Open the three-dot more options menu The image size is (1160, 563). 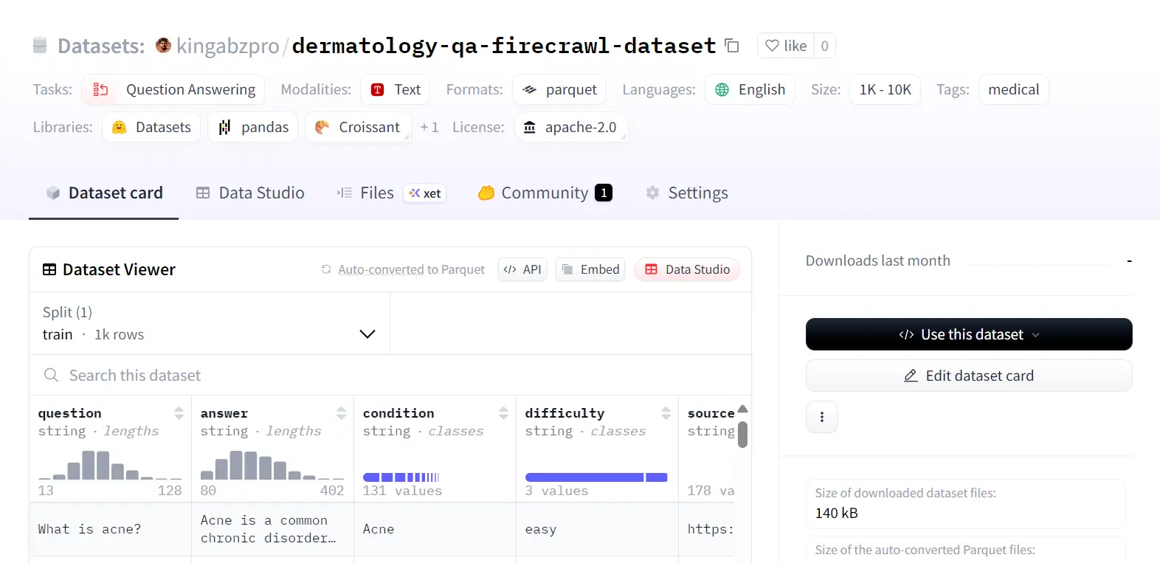(822, 417)
